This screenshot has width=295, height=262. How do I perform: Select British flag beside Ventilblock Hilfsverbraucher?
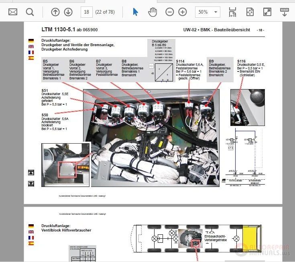tap(31, 232)
